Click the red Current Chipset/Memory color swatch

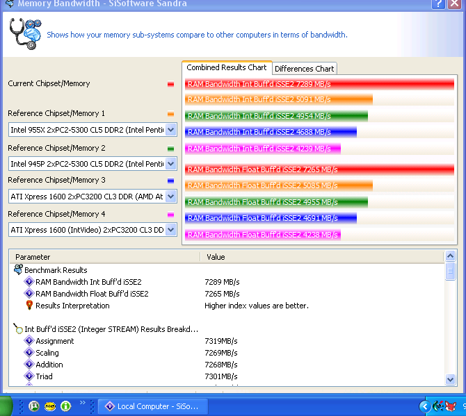pyautogui.click(x=170, y=84)
